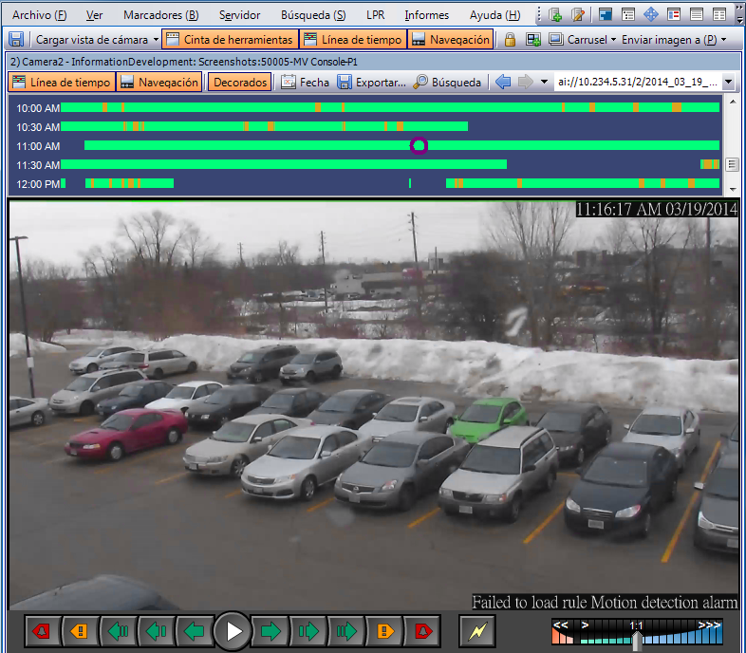Click the plain lines window icon

click(697, 15)
